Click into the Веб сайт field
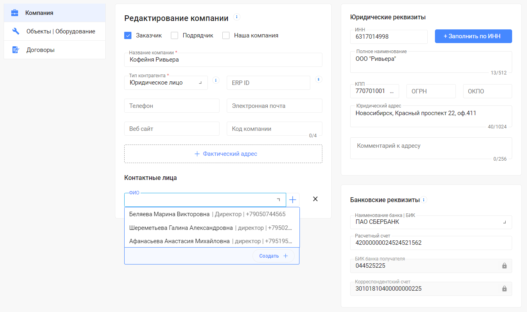527x312 pixels. [x=172, y=128]
